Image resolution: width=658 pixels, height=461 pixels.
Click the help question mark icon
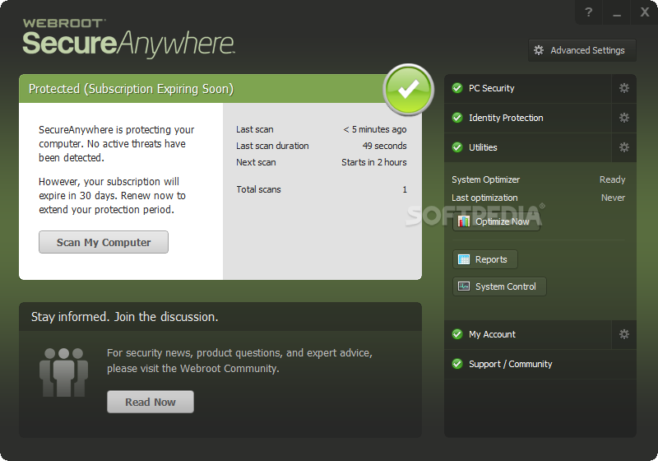click(588, 12)
